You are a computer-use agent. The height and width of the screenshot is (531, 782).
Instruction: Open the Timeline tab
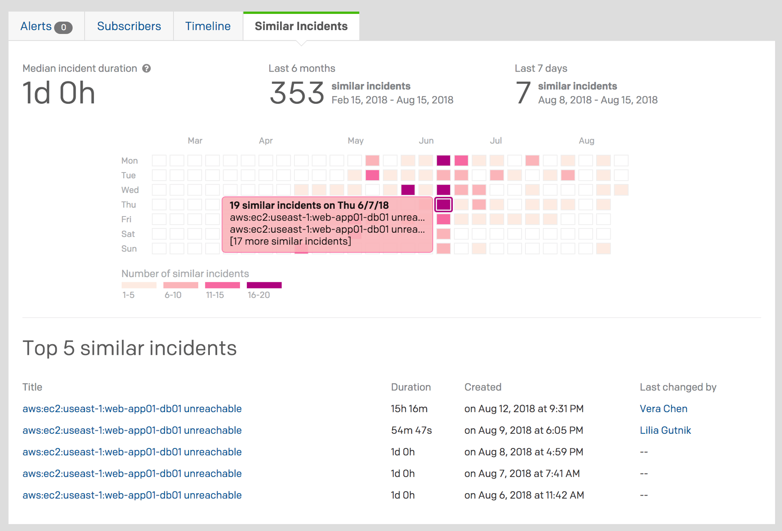click(x=208, y=26)
